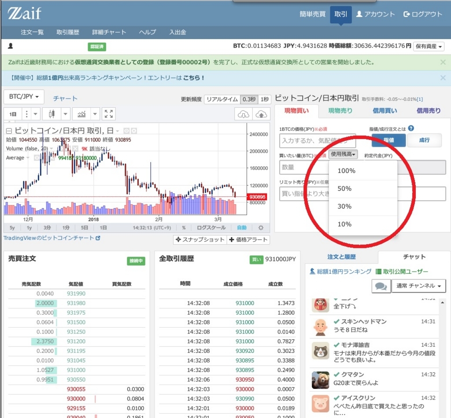
Task: Open the 使用残高 dropdown
Action: point(343,154)
